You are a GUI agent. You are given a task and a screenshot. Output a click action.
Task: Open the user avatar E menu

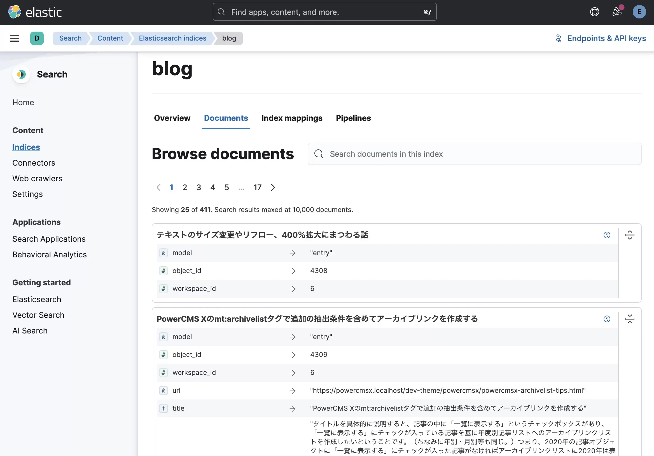[639, 12]
